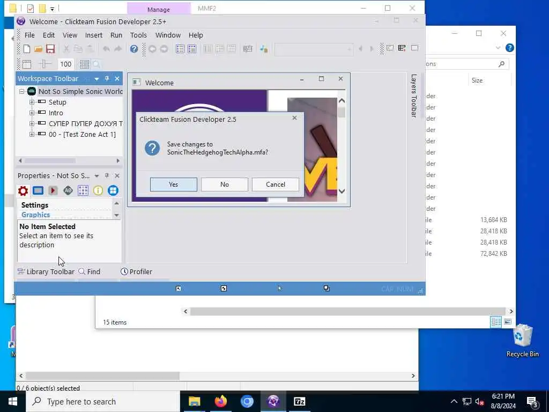Open the Storyboard Editor toolbar icon
This screenshot has width=549, height=412.
180,49
